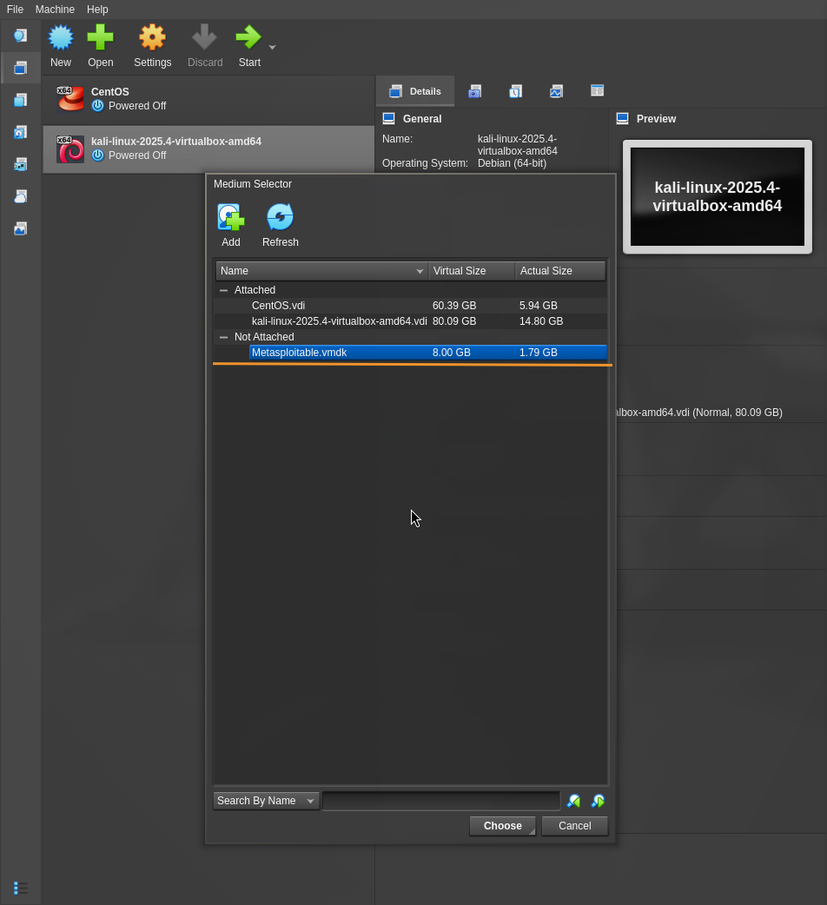This screenshot has width=827, height=905.
Task: Click the kali-linux preview thumbnail
Action: 718,197
